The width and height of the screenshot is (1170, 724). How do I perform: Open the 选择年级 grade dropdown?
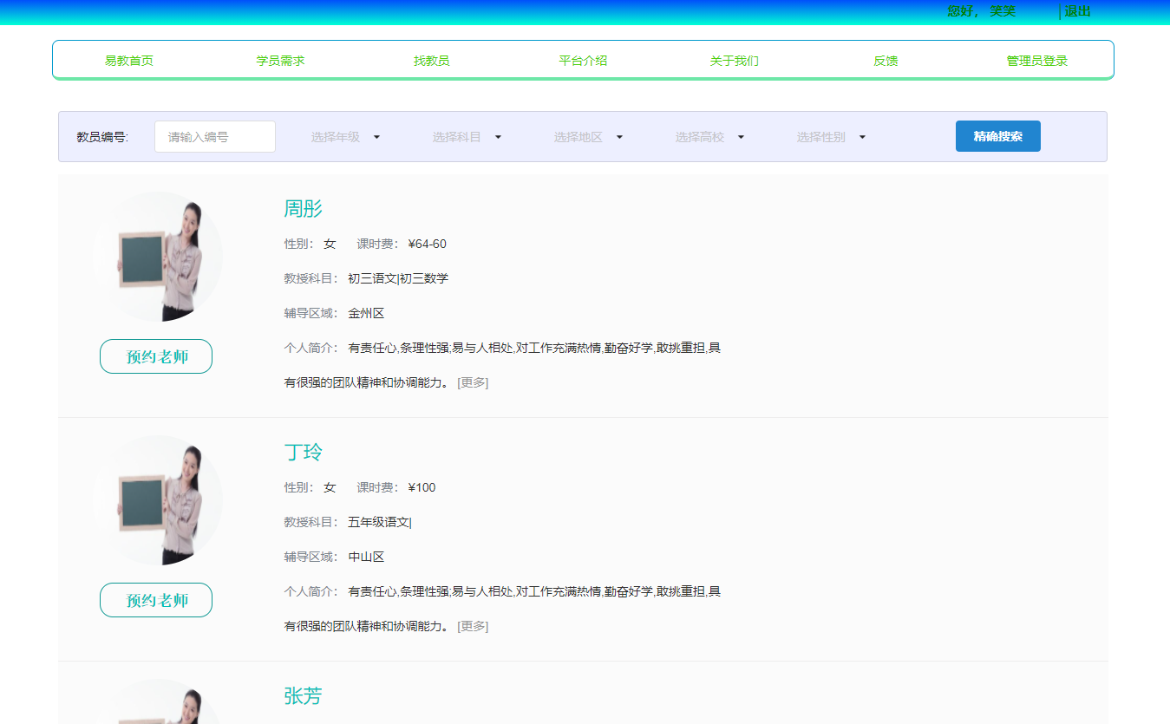coord(343,136)
